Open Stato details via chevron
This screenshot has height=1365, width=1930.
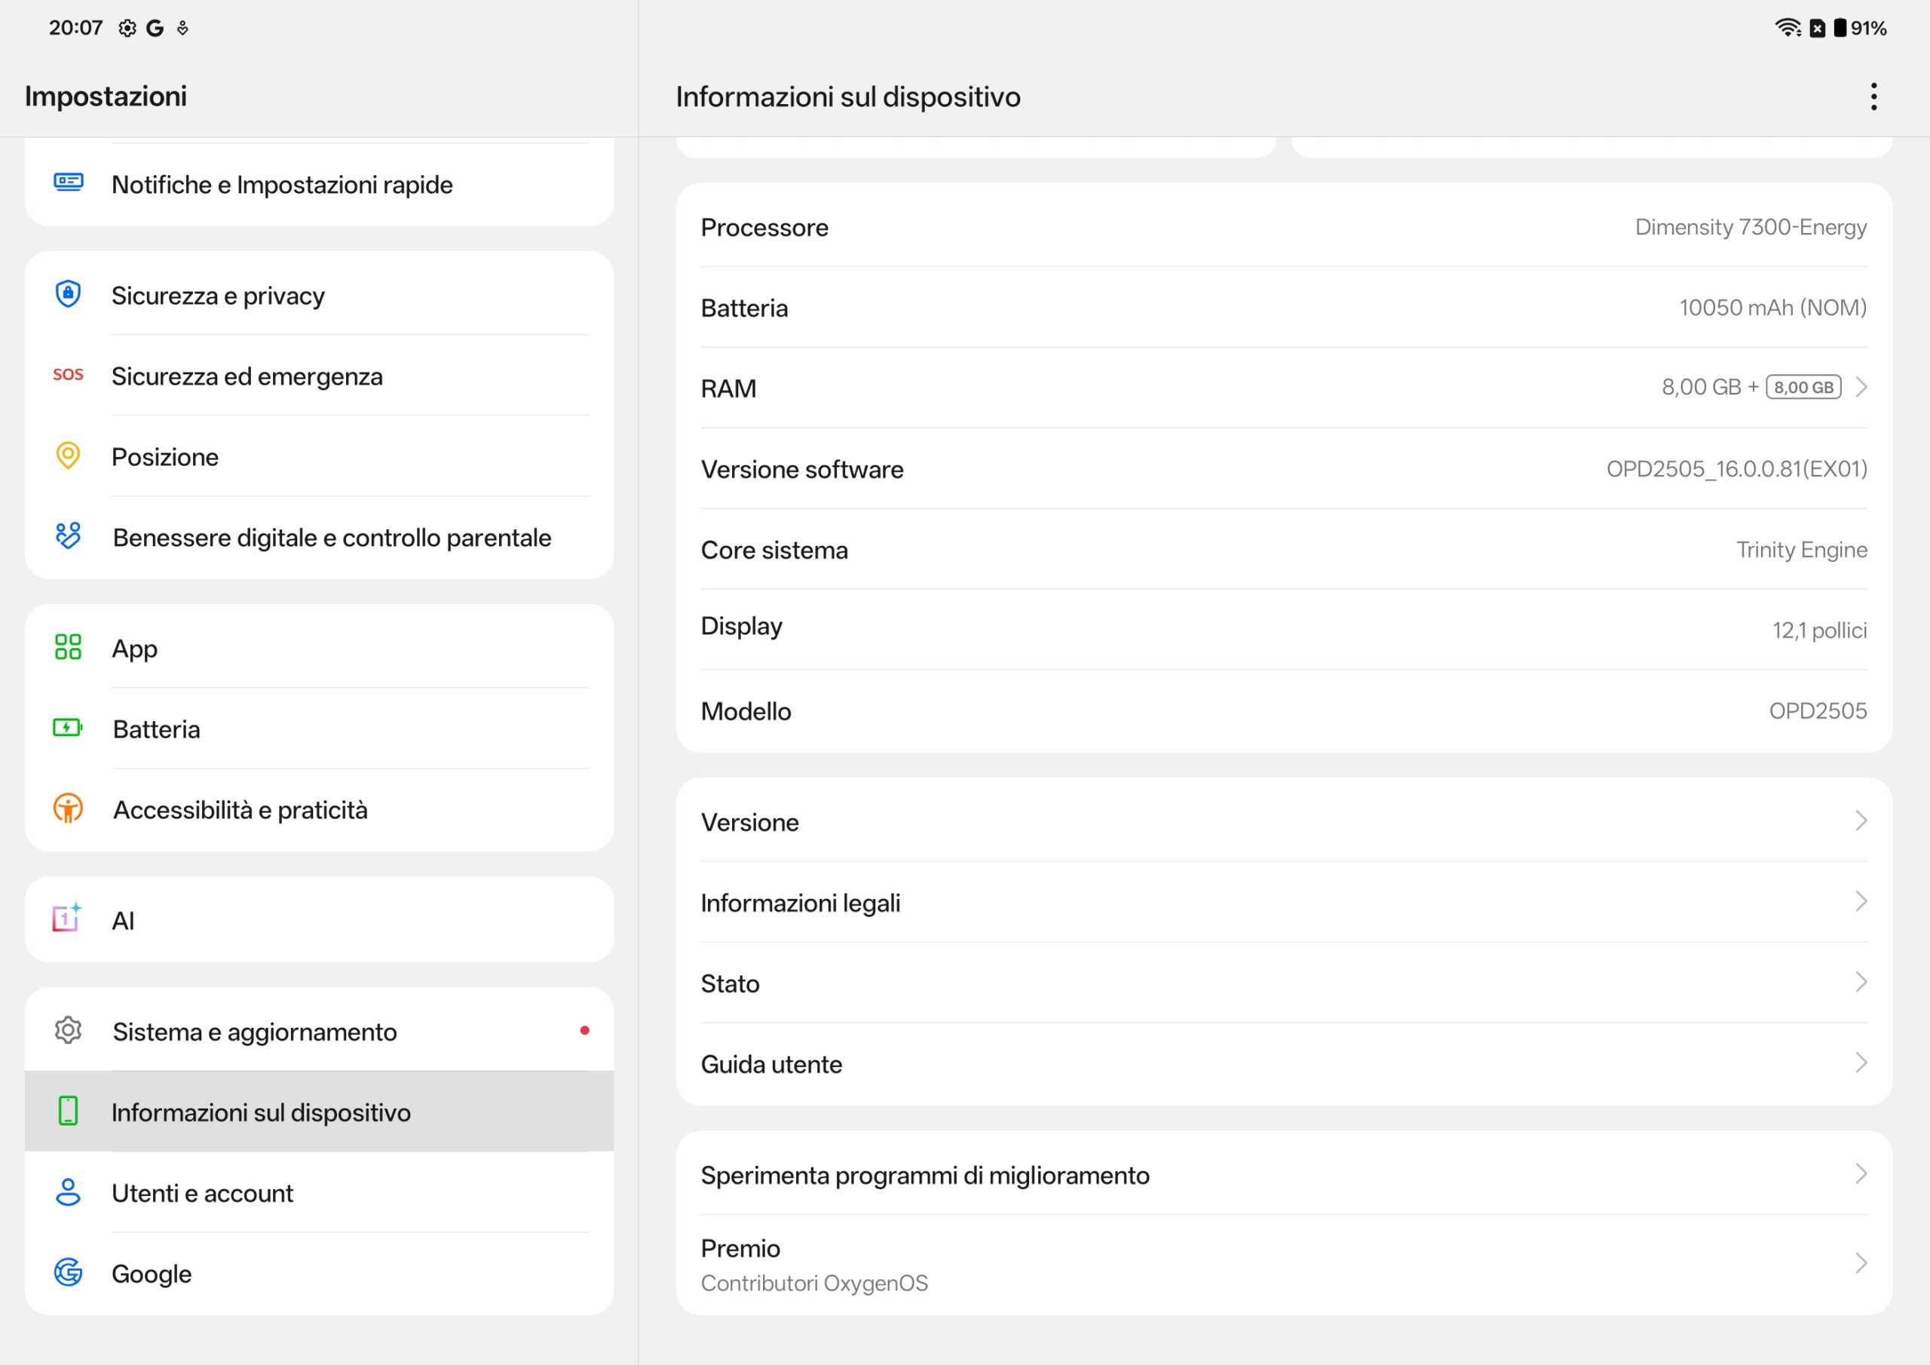pyautogui.click(x=1861, y=983)
